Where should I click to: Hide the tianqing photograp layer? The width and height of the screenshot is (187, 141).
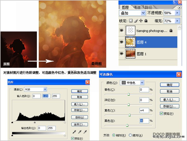pos(121,31)
